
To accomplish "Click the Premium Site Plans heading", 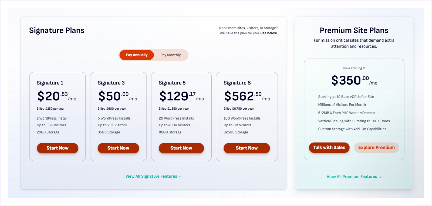I will pos(354,30).
